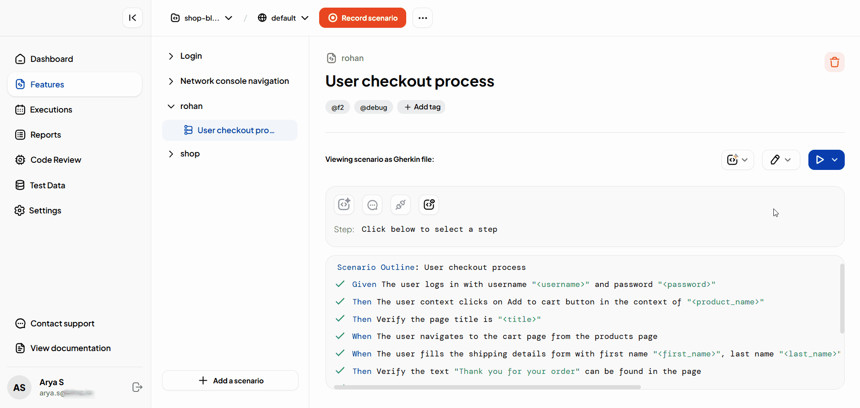Select the AI code generation icon above the step
Image resolution: width=860 pixels, height=408 pixels.
(344, 204)
